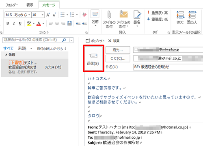
Task: Click アイテムの添付 (Attach Item) icon
Action: point(123,19)
